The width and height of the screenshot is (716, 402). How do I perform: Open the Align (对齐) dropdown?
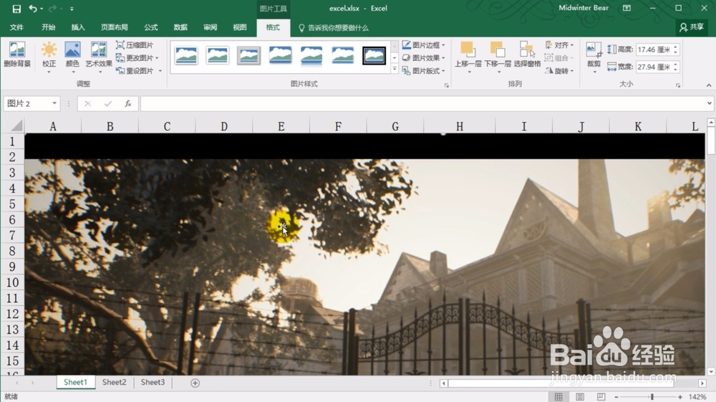559,44
